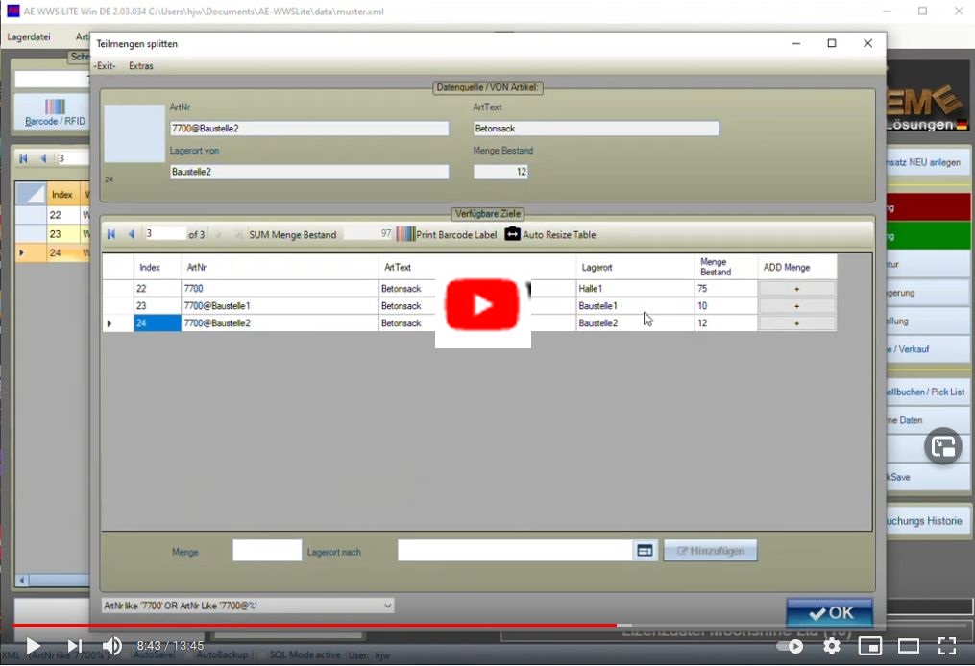Go to first record in Verfügbare Ziele
The height and width of the screenshot is (666, 975).
(111, 234)
